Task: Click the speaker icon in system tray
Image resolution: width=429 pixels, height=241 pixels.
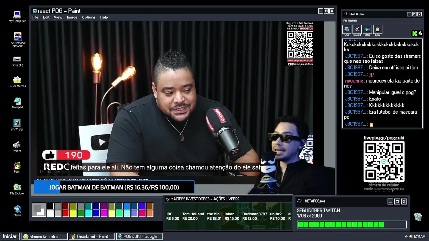Action: pyautogui.click(x=410, y=236)
